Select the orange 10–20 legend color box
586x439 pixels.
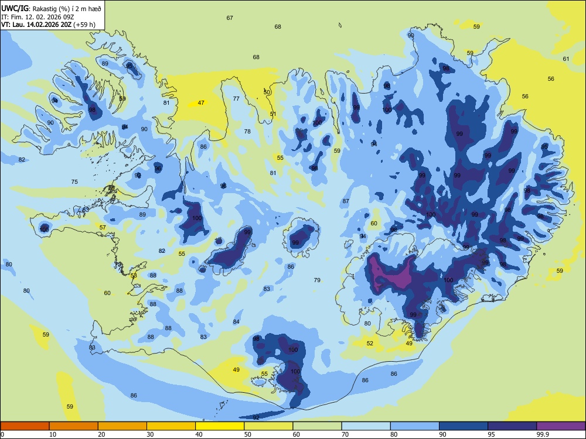click(74, 426)
